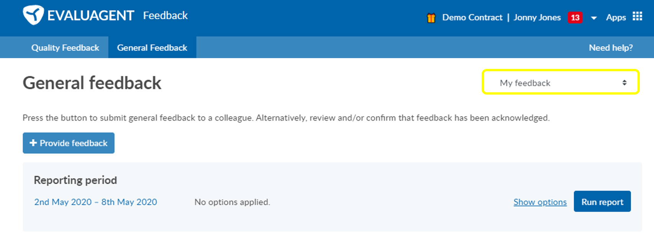Click the My feedback select arrows
Screen dimensions: 654x234
coord(624,83)
